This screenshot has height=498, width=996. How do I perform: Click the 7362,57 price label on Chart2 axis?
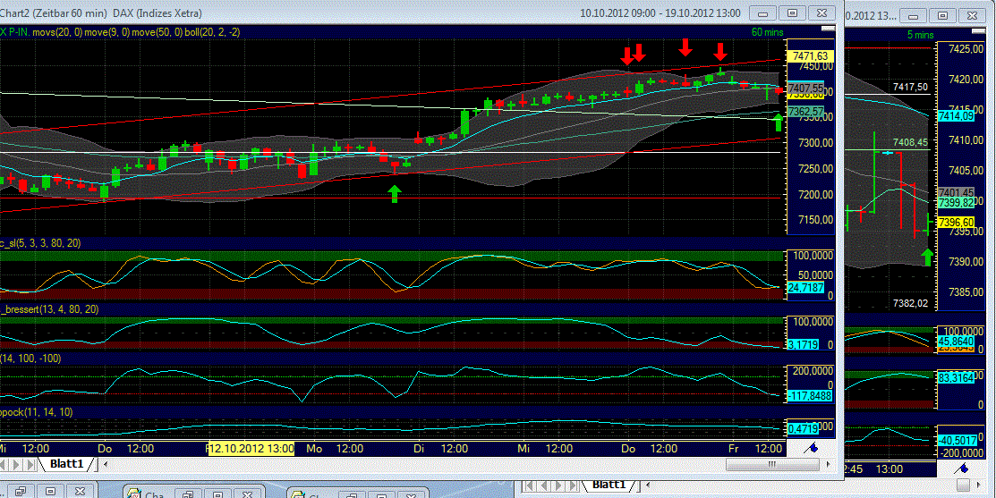[x=805, y=112]
